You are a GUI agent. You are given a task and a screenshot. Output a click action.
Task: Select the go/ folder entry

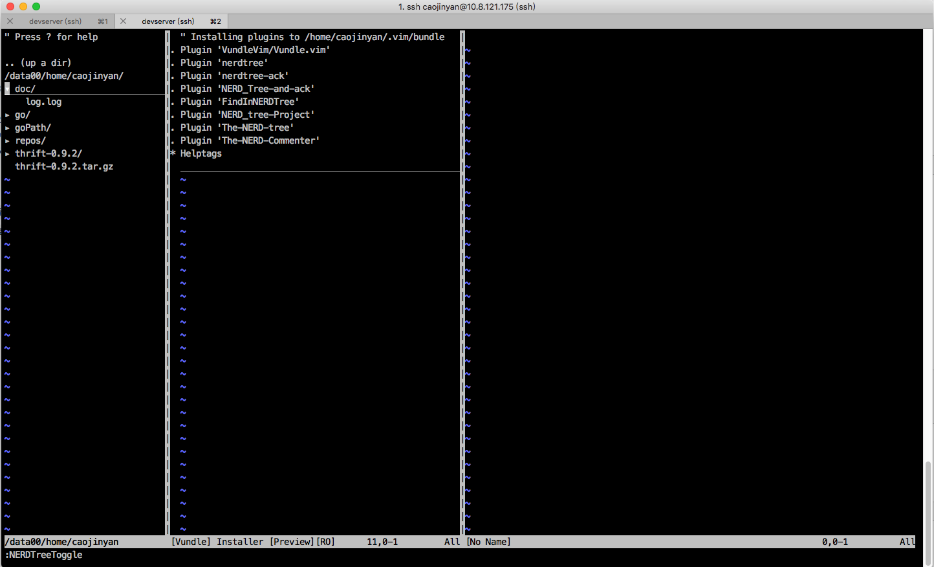(23, 115)
